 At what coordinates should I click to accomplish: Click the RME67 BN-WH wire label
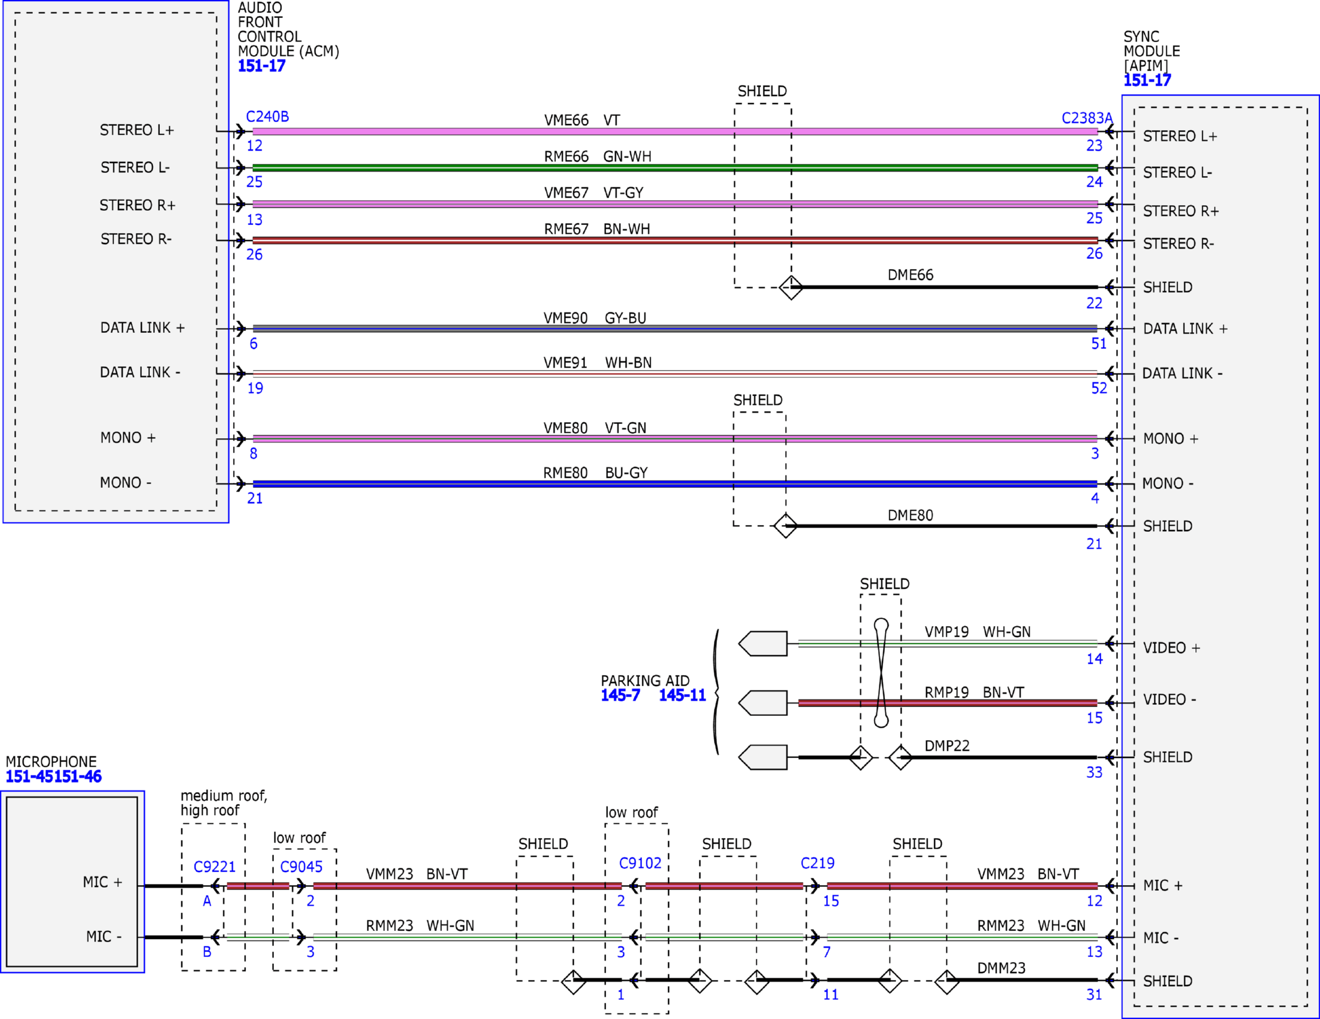(x=597, y=229)
